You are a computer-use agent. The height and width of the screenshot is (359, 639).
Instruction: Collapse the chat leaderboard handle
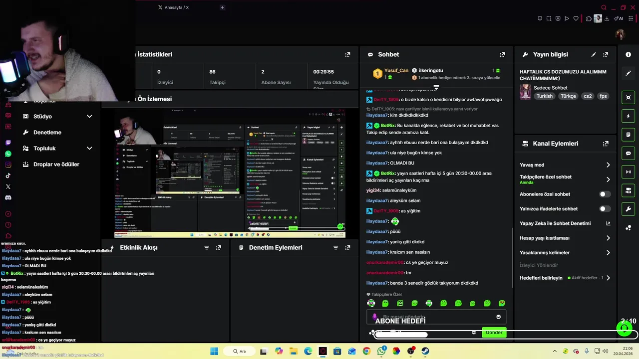pyautogui.click(x=436, y=87)
